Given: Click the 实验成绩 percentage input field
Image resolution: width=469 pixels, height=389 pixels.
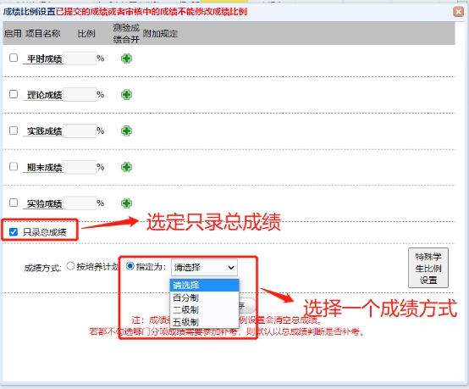Looking at the screenshot, I should click(80, 203).
